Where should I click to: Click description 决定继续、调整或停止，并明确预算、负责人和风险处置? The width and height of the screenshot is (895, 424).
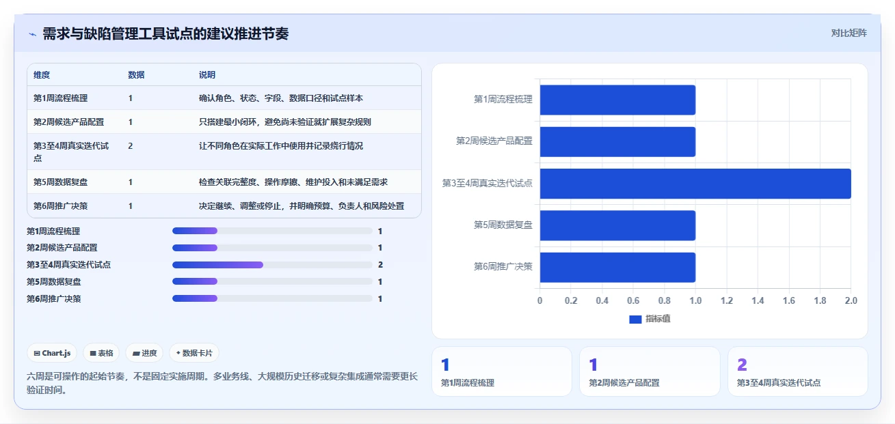(x=302, y=206)
